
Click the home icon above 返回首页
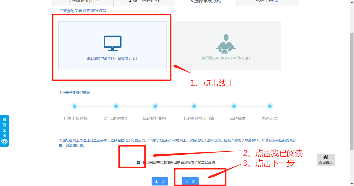[x=325, y=157]
